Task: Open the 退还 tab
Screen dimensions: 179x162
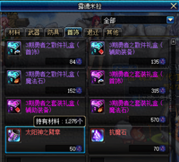Action: click(93, 32)
